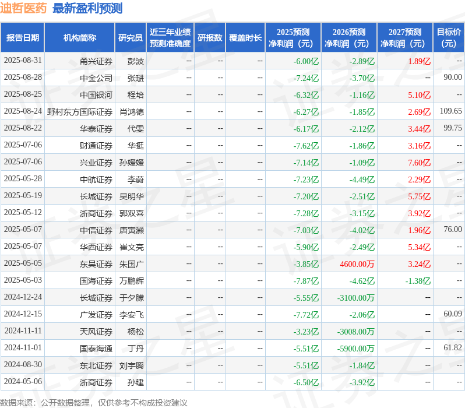Viewport: 465px width, 408px height.
Task: Sort by 报告日期 column header
Action: click(22, 38)
